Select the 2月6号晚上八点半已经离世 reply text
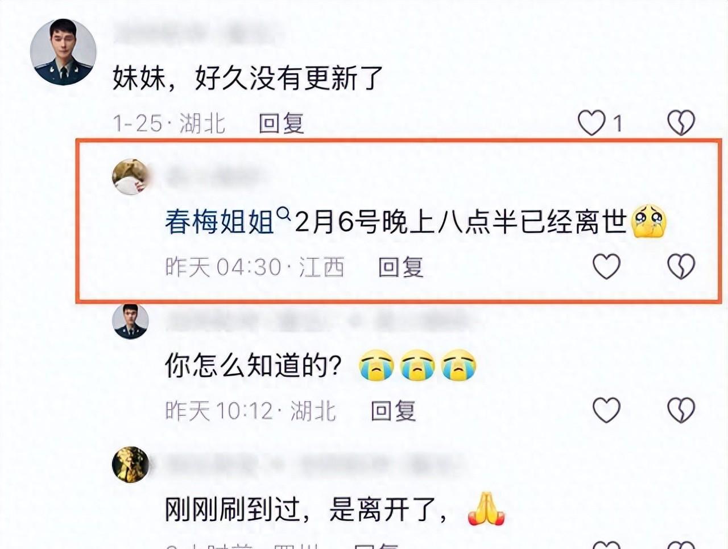 pyautogui.click(x=461, y=222)
